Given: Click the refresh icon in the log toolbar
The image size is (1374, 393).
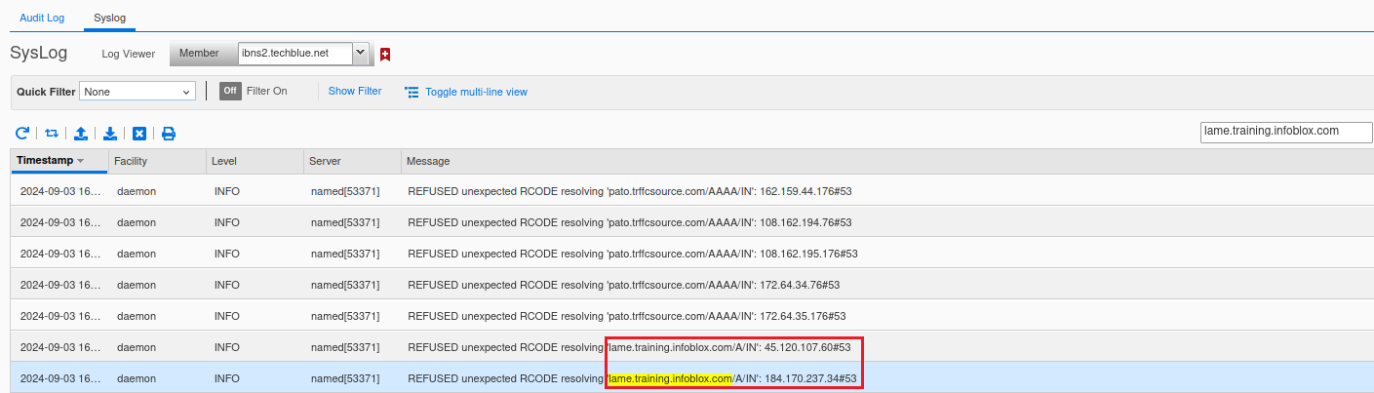Looking at the screenshot, I should point(21,134).
